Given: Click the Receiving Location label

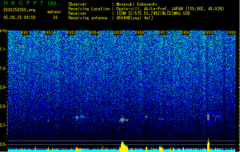Looking at the screenshot, I should coord(89,9).
